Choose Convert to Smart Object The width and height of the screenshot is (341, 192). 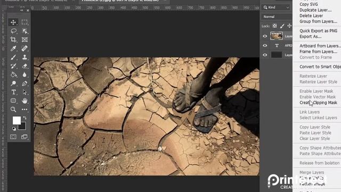(320, 67)
